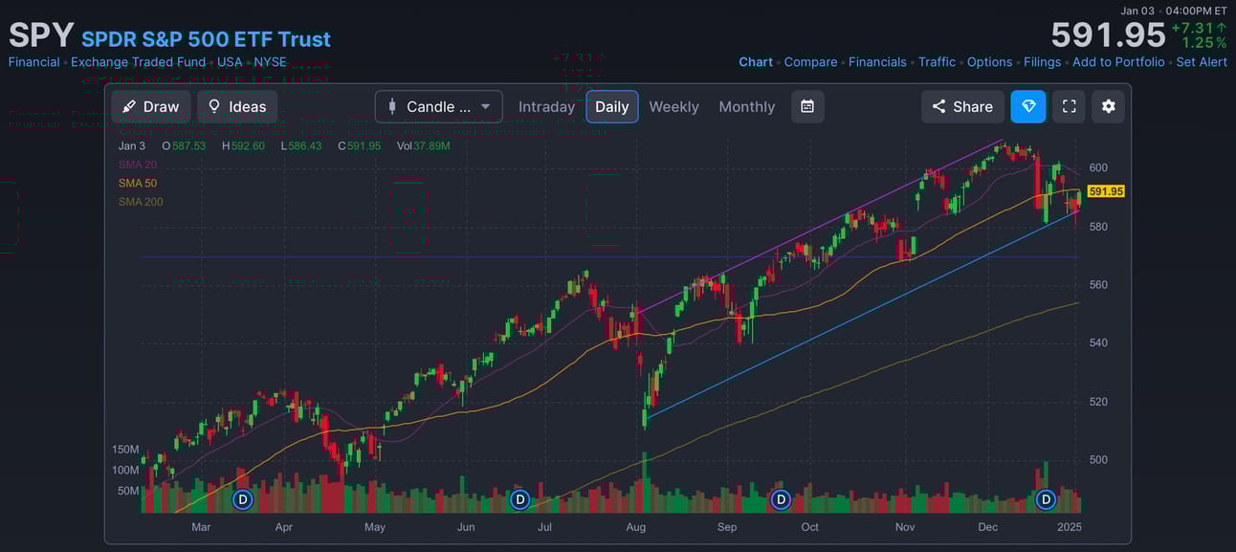
Task: Click the Exchange Traded Fund link
Action: tap(138, 61)
